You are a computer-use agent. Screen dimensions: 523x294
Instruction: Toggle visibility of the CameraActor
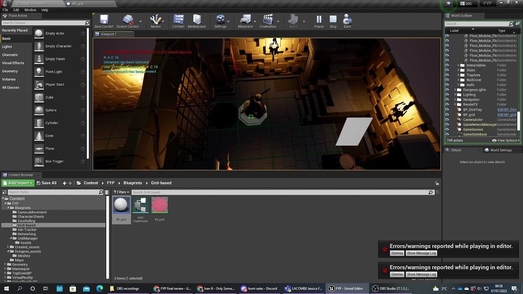[x=447, y=119]
